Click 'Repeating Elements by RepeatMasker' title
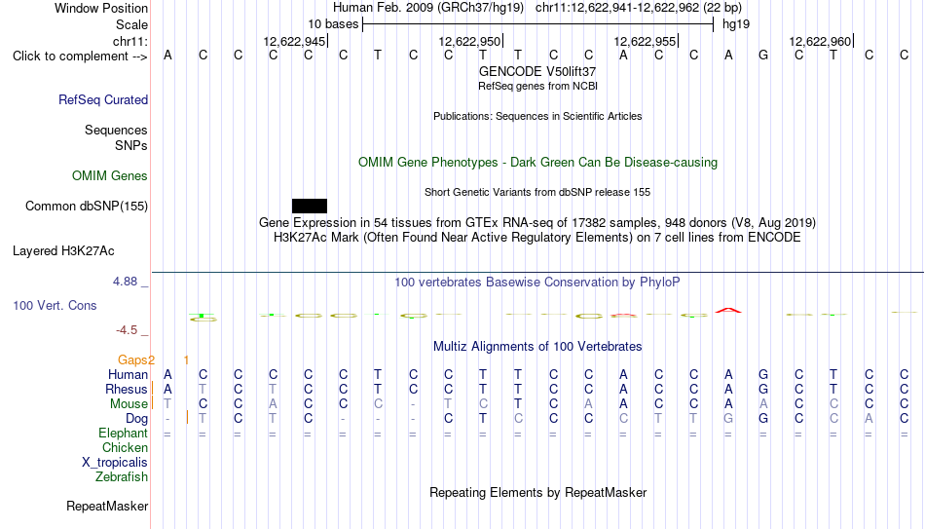 pyautogui.click(x=538, y=492)
